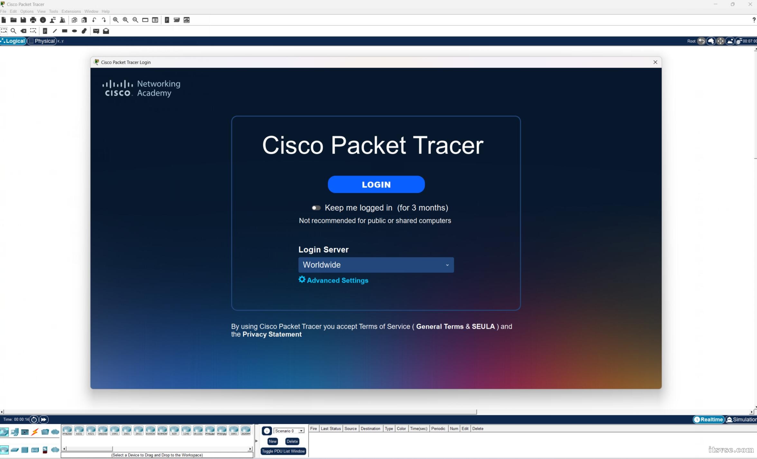Click the Zoom In magnifier icon
Viewport: 757px width, 459px height.
click(116, 20)
